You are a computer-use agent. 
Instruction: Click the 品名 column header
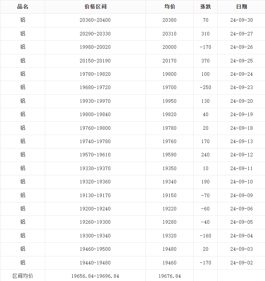pyautogui.click(x=23, y=7)
